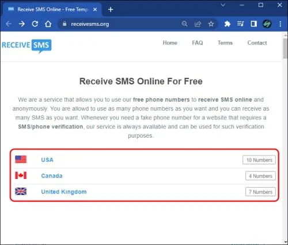Click the 7 Numbers button for United Kingdom
The width and height of the screenshot is (288, 245).
260,192
